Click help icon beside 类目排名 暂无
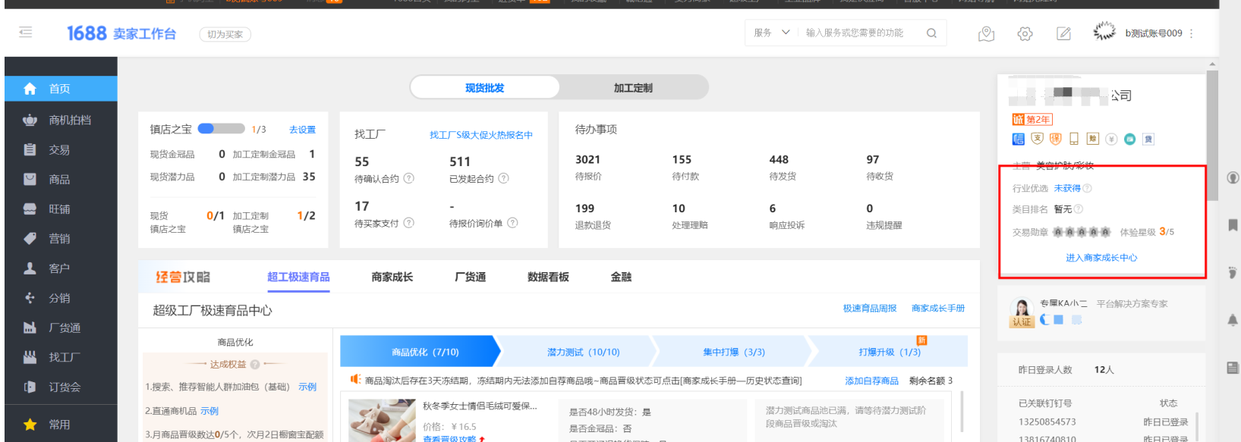 [x=1079, y=209]
